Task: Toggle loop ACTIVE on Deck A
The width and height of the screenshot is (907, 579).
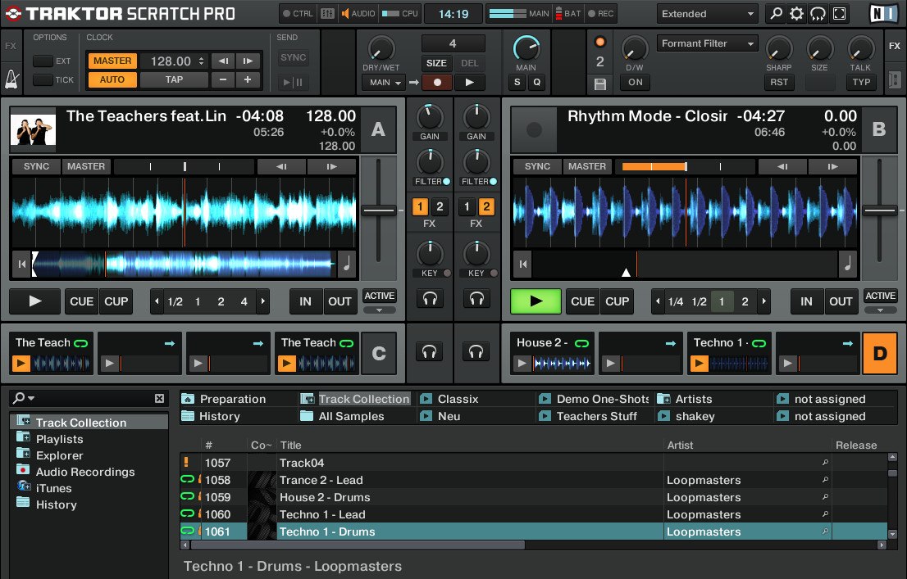Action: tap(380, 296)
